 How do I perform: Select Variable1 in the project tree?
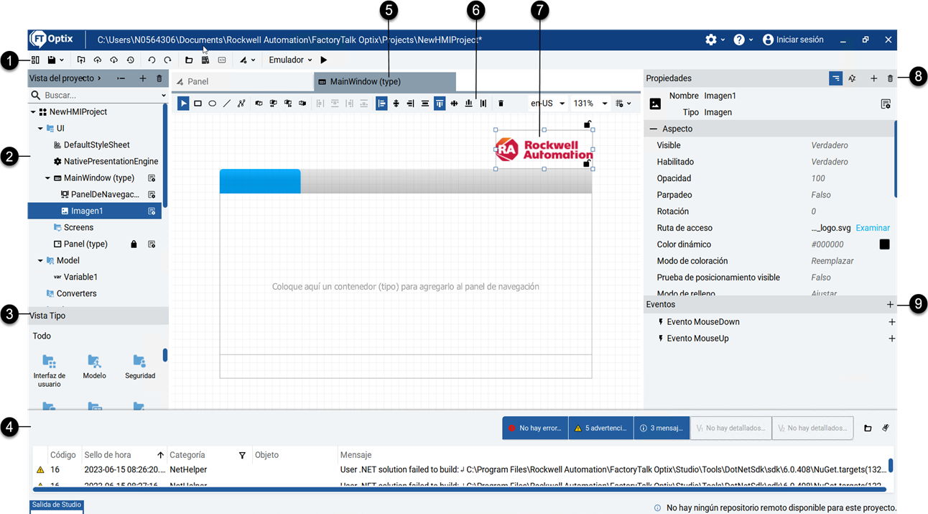click(x=80, y=277)
